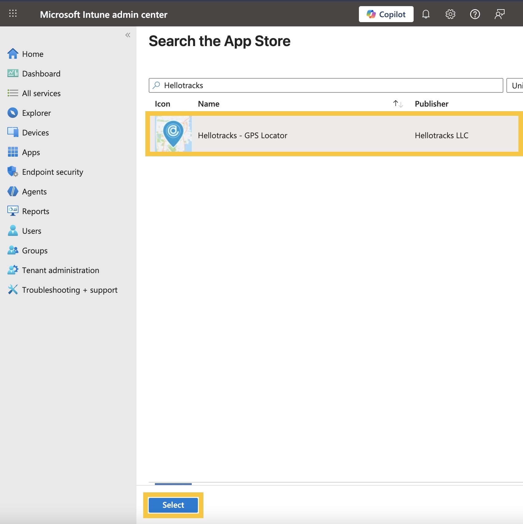Screen dimensions: 523x524
Task: Click the Microsoft Intune admin center title
Action: click(104, 14)
